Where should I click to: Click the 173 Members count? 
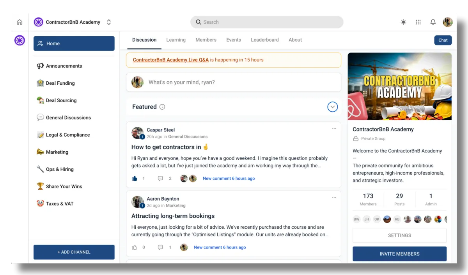(x=368, y=199)
